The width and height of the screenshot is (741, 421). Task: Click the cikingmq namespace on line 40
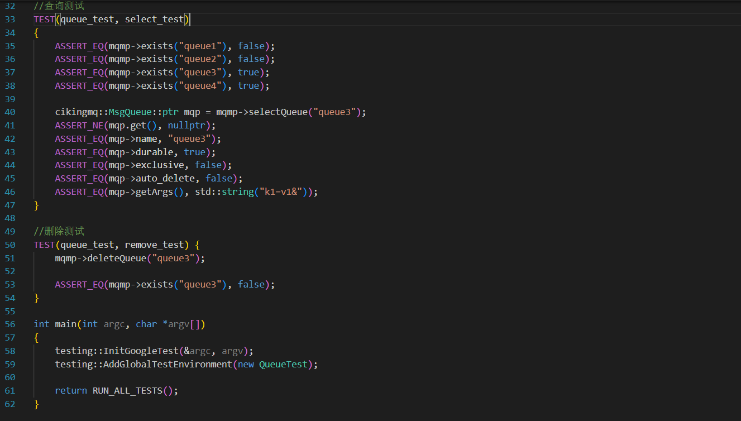(x=77, y=112)
